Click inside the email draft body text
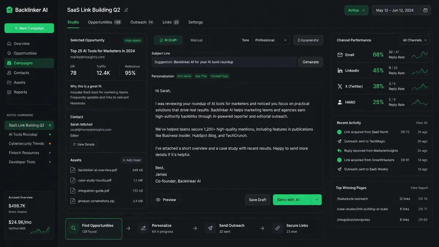The image size is (439, 247). [237, 136]
